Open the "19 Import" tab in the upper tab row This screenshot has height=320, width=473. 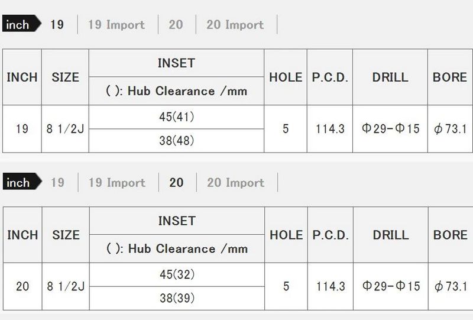[x=116, y=25]
